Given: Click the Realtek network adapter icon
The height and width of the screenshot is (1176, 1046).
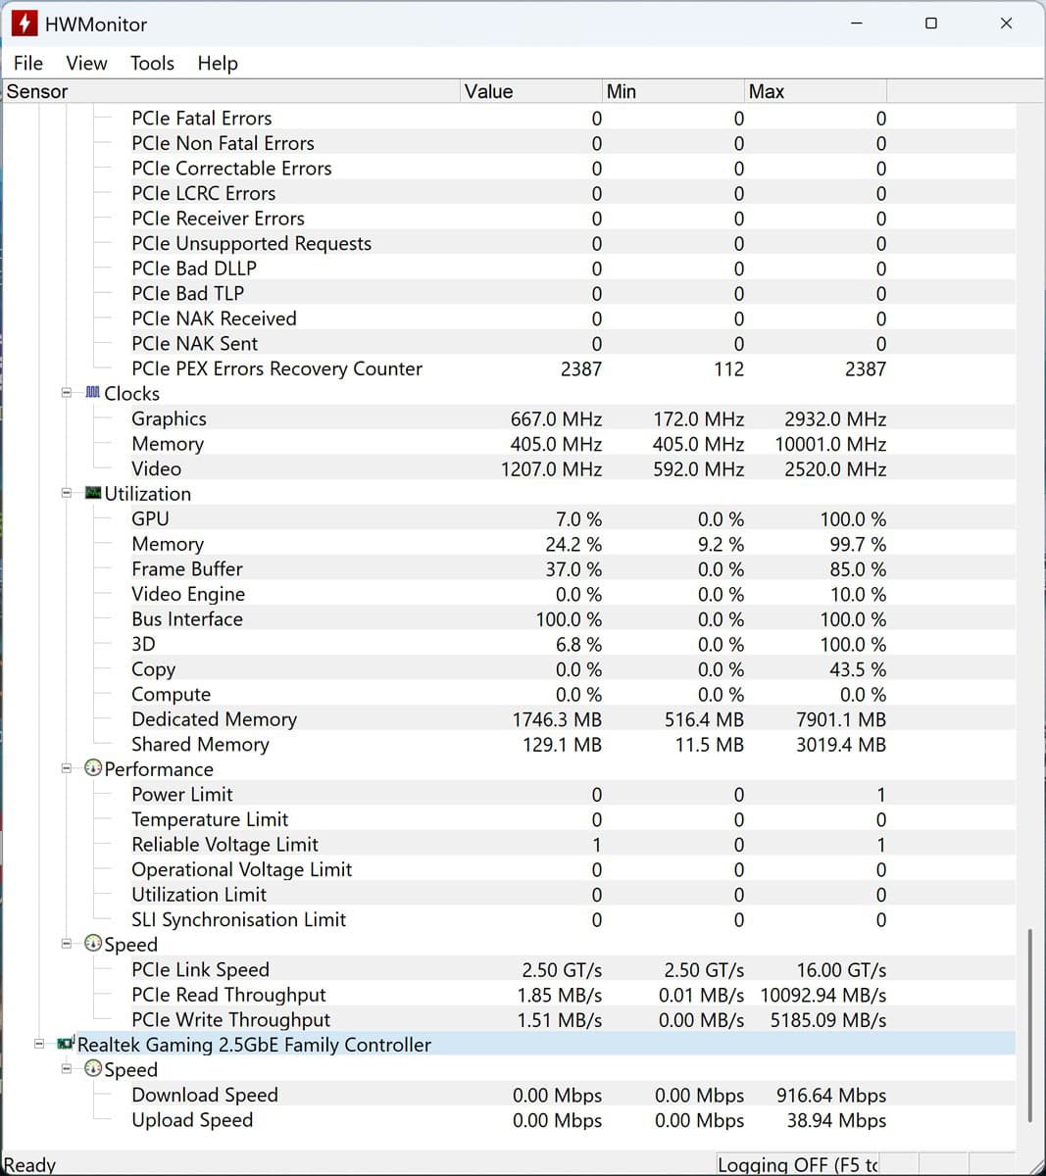Looking at the screenshot, I should (x=66, y=1045).
